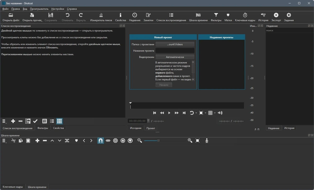Screen dimensions: 314x190
Task: Toggle timeline snapping magnet button
Action: click(x=100, y=141)
